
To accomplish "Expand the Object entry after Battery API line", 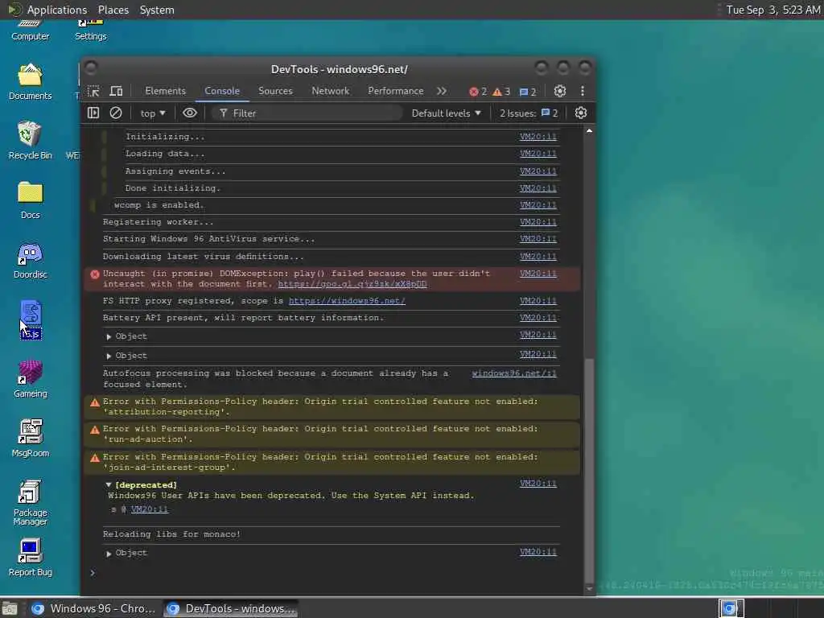I will click(109, 336).
